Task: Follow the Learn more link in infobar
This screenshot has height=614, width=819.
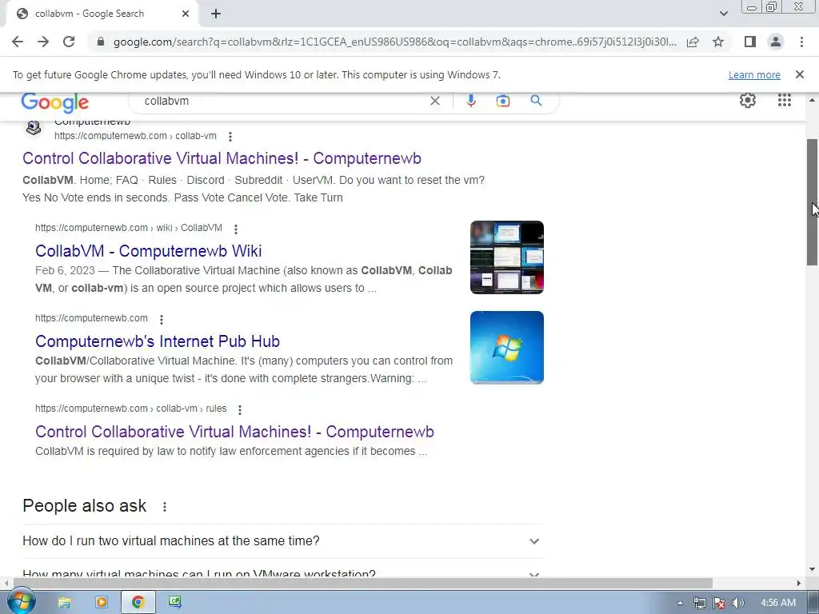Action: pos(754,74)
